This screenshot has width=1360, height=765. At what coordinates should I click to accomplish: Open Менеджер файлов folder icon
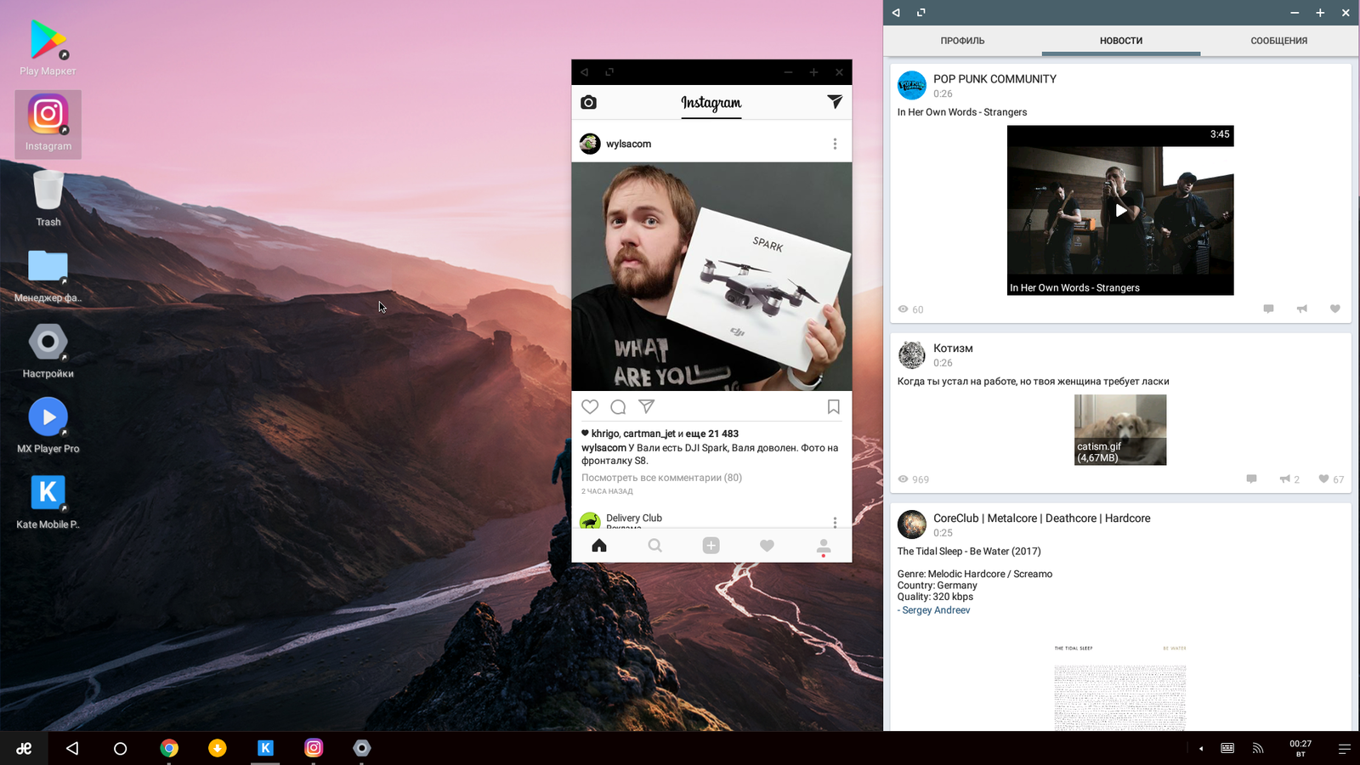(48, 275)
